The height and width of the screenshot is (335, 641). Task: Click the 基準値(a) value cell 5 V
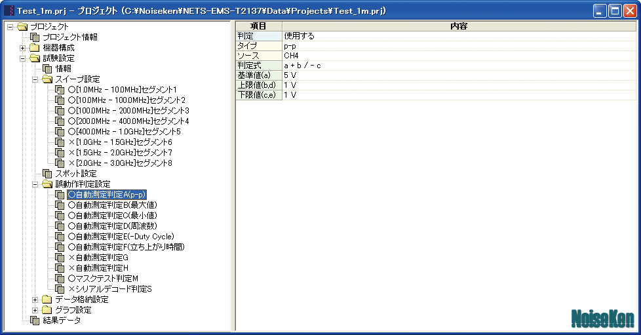tap(459, 75)
